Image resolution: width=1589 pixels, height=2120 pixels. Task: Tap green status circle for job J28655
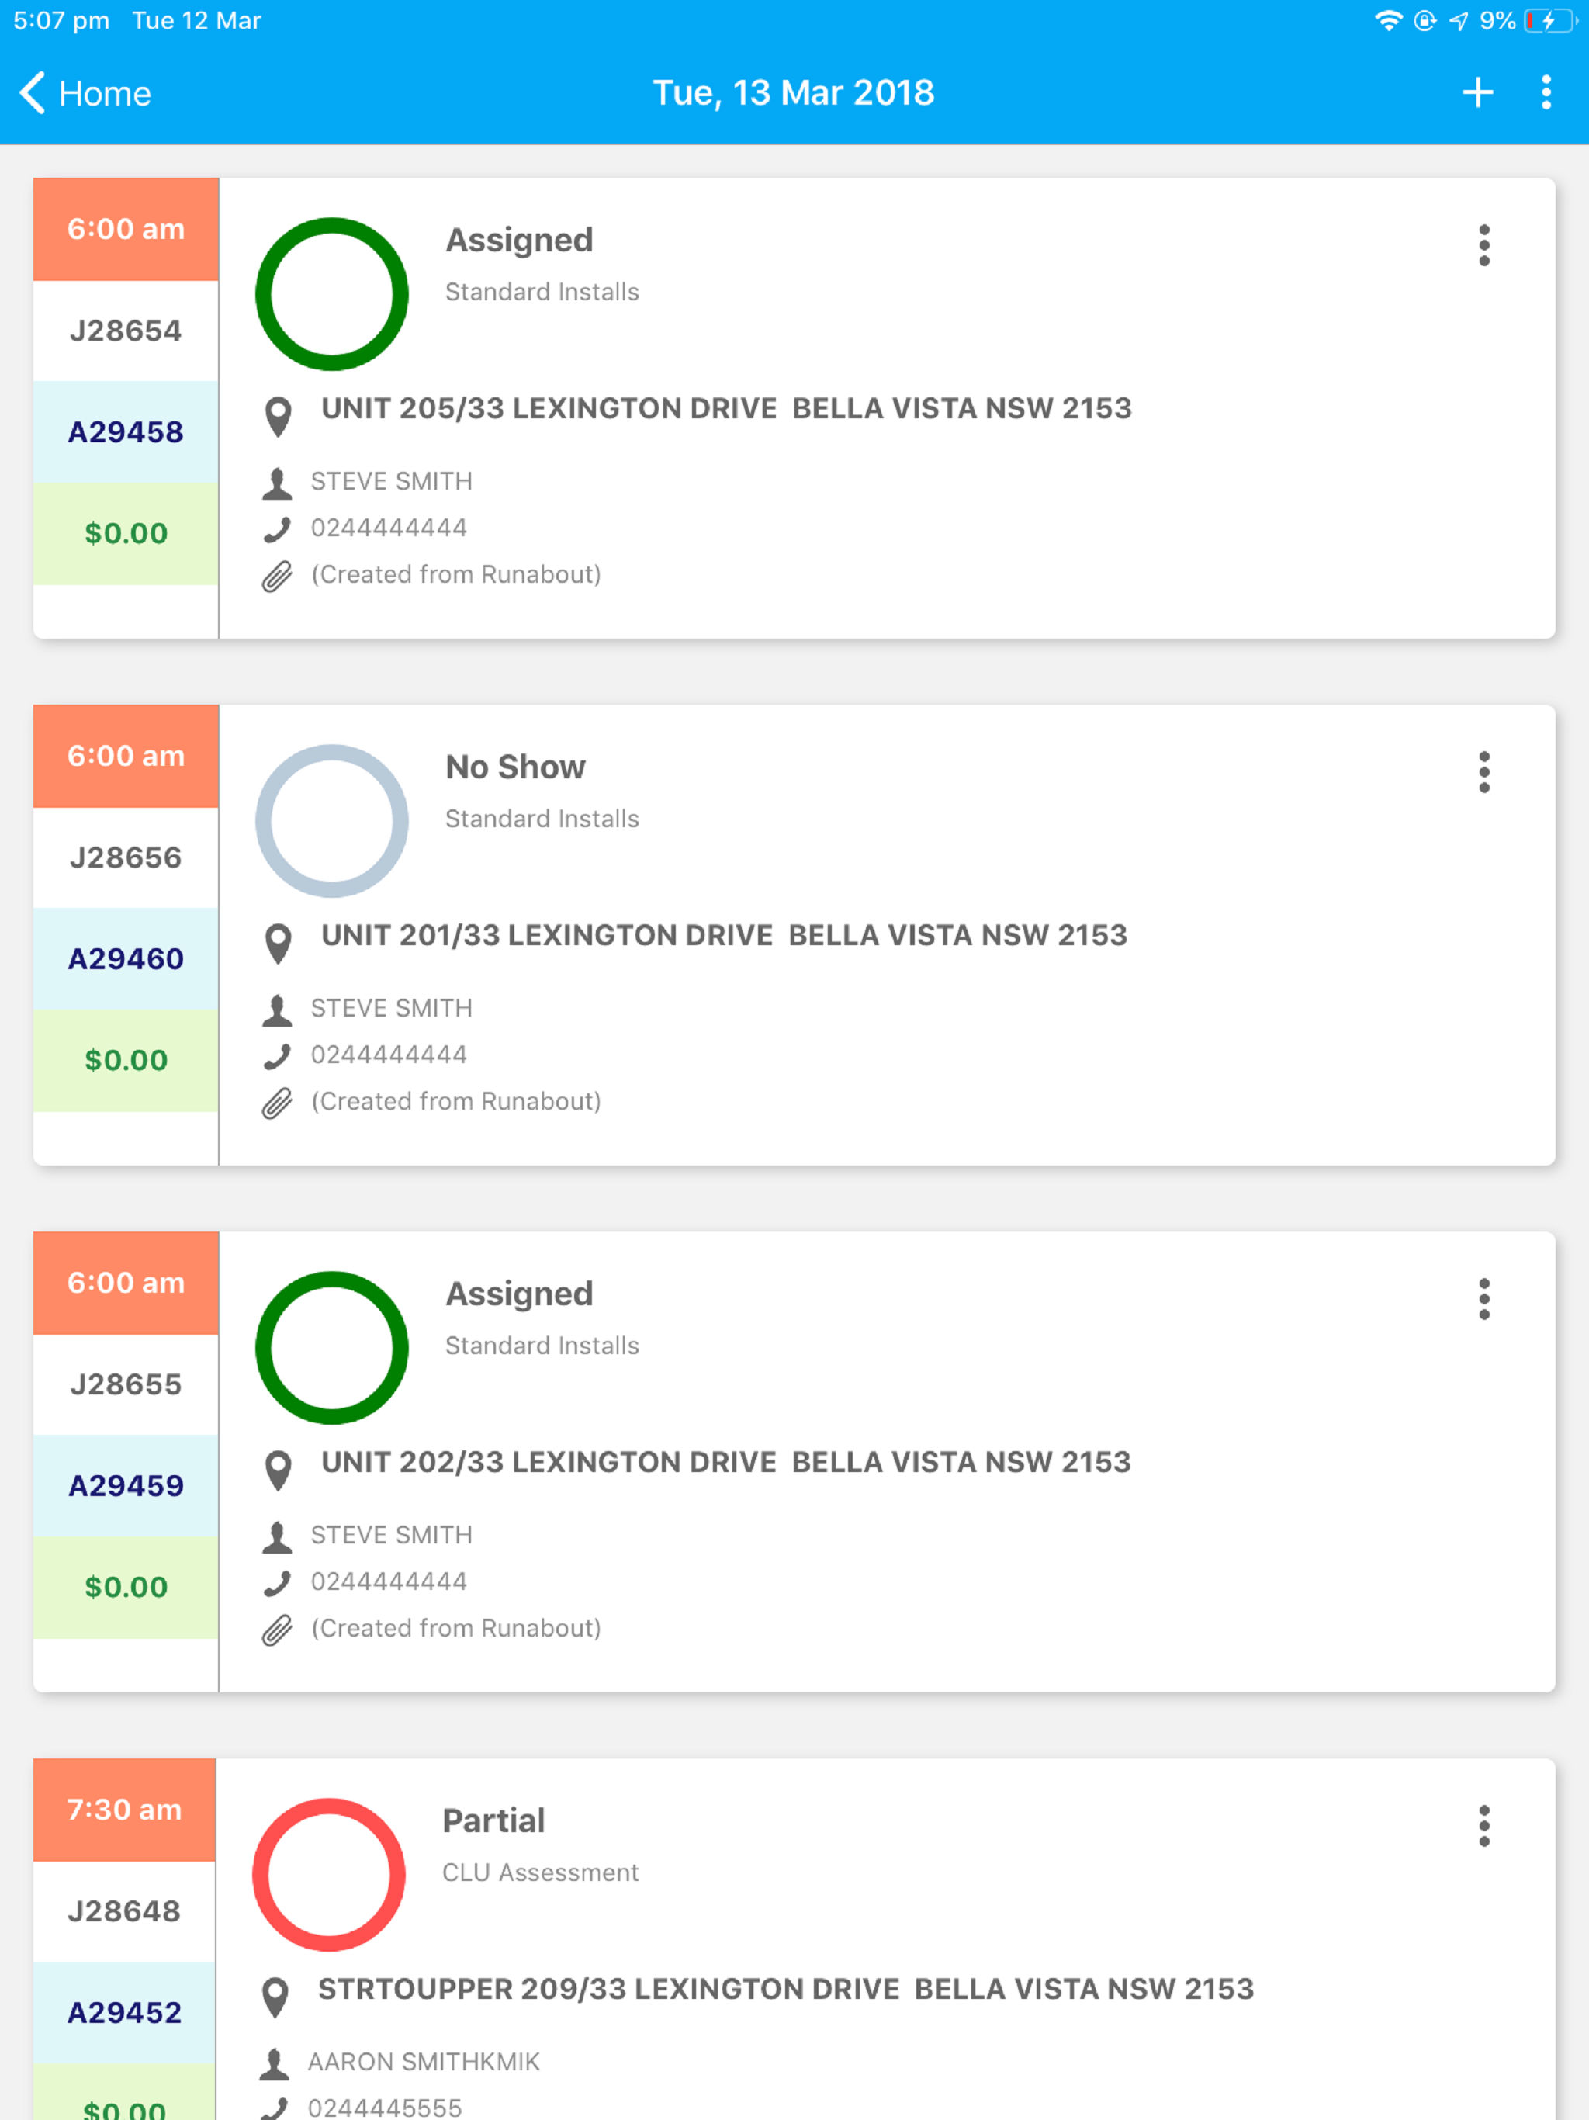click(x=331, y=1349)
